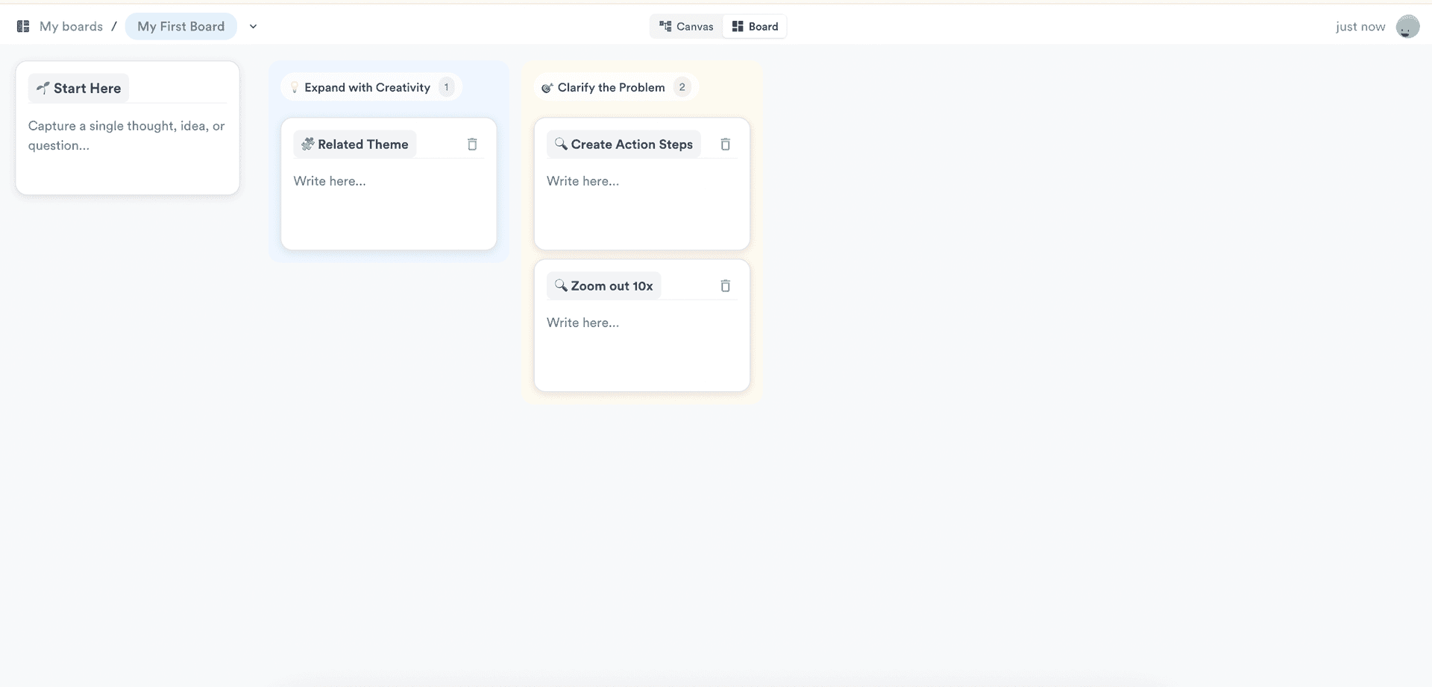
Task: Expand the My First Board dropdown chevron
Action: 253,27
